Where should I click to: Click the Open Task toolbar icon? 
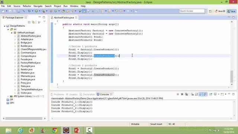click(67, 11)
